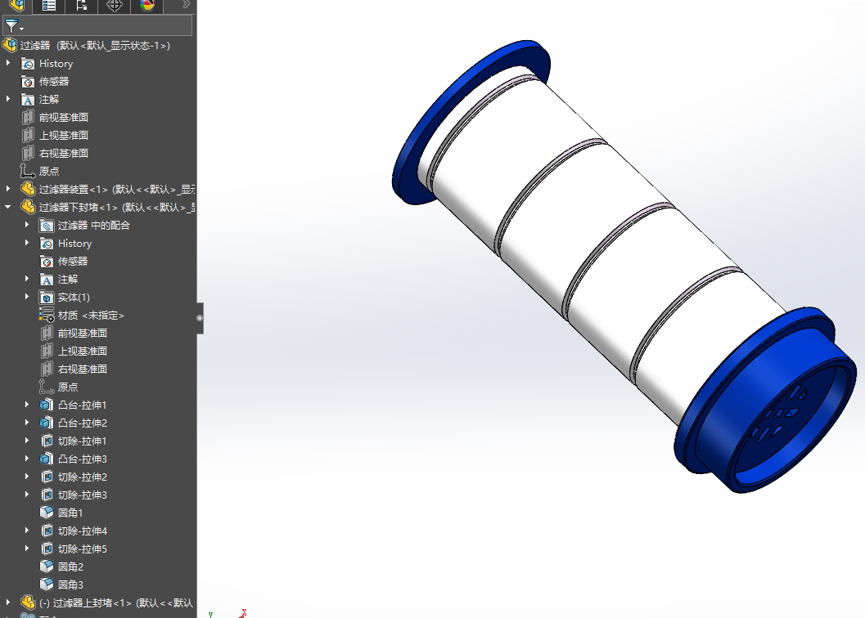Click the feature tree filter funnel icon
This screenshot has height=618, width=865.
(11, 26)
